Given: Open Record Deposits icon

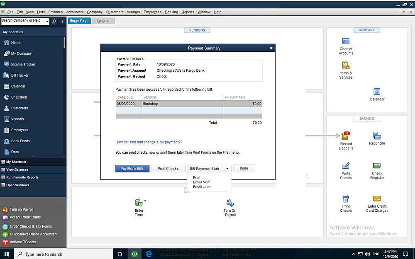Looking at the screenshot, I should click(345, 136).
